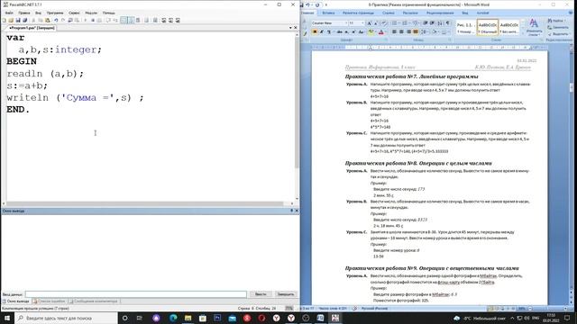Open the Ссылки ribbon tab in Word

389,13
